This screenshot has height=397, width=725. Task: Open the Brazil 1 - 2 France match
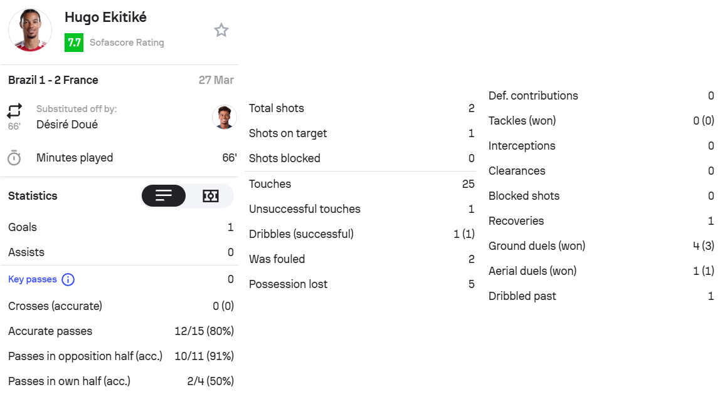pos(53,80)
